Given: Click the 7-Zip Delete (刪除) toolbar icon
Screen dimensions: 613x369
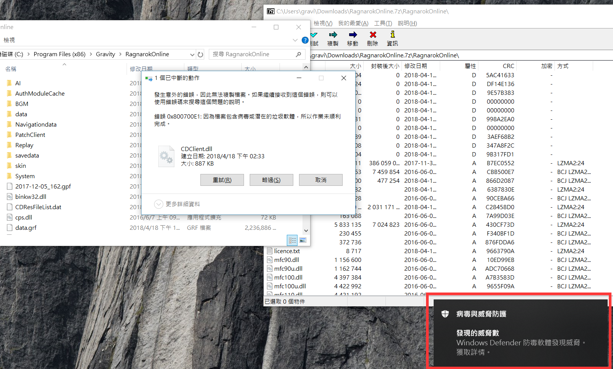Looking at the screenshot, I should pyautogui.click(x=373, y=35).
